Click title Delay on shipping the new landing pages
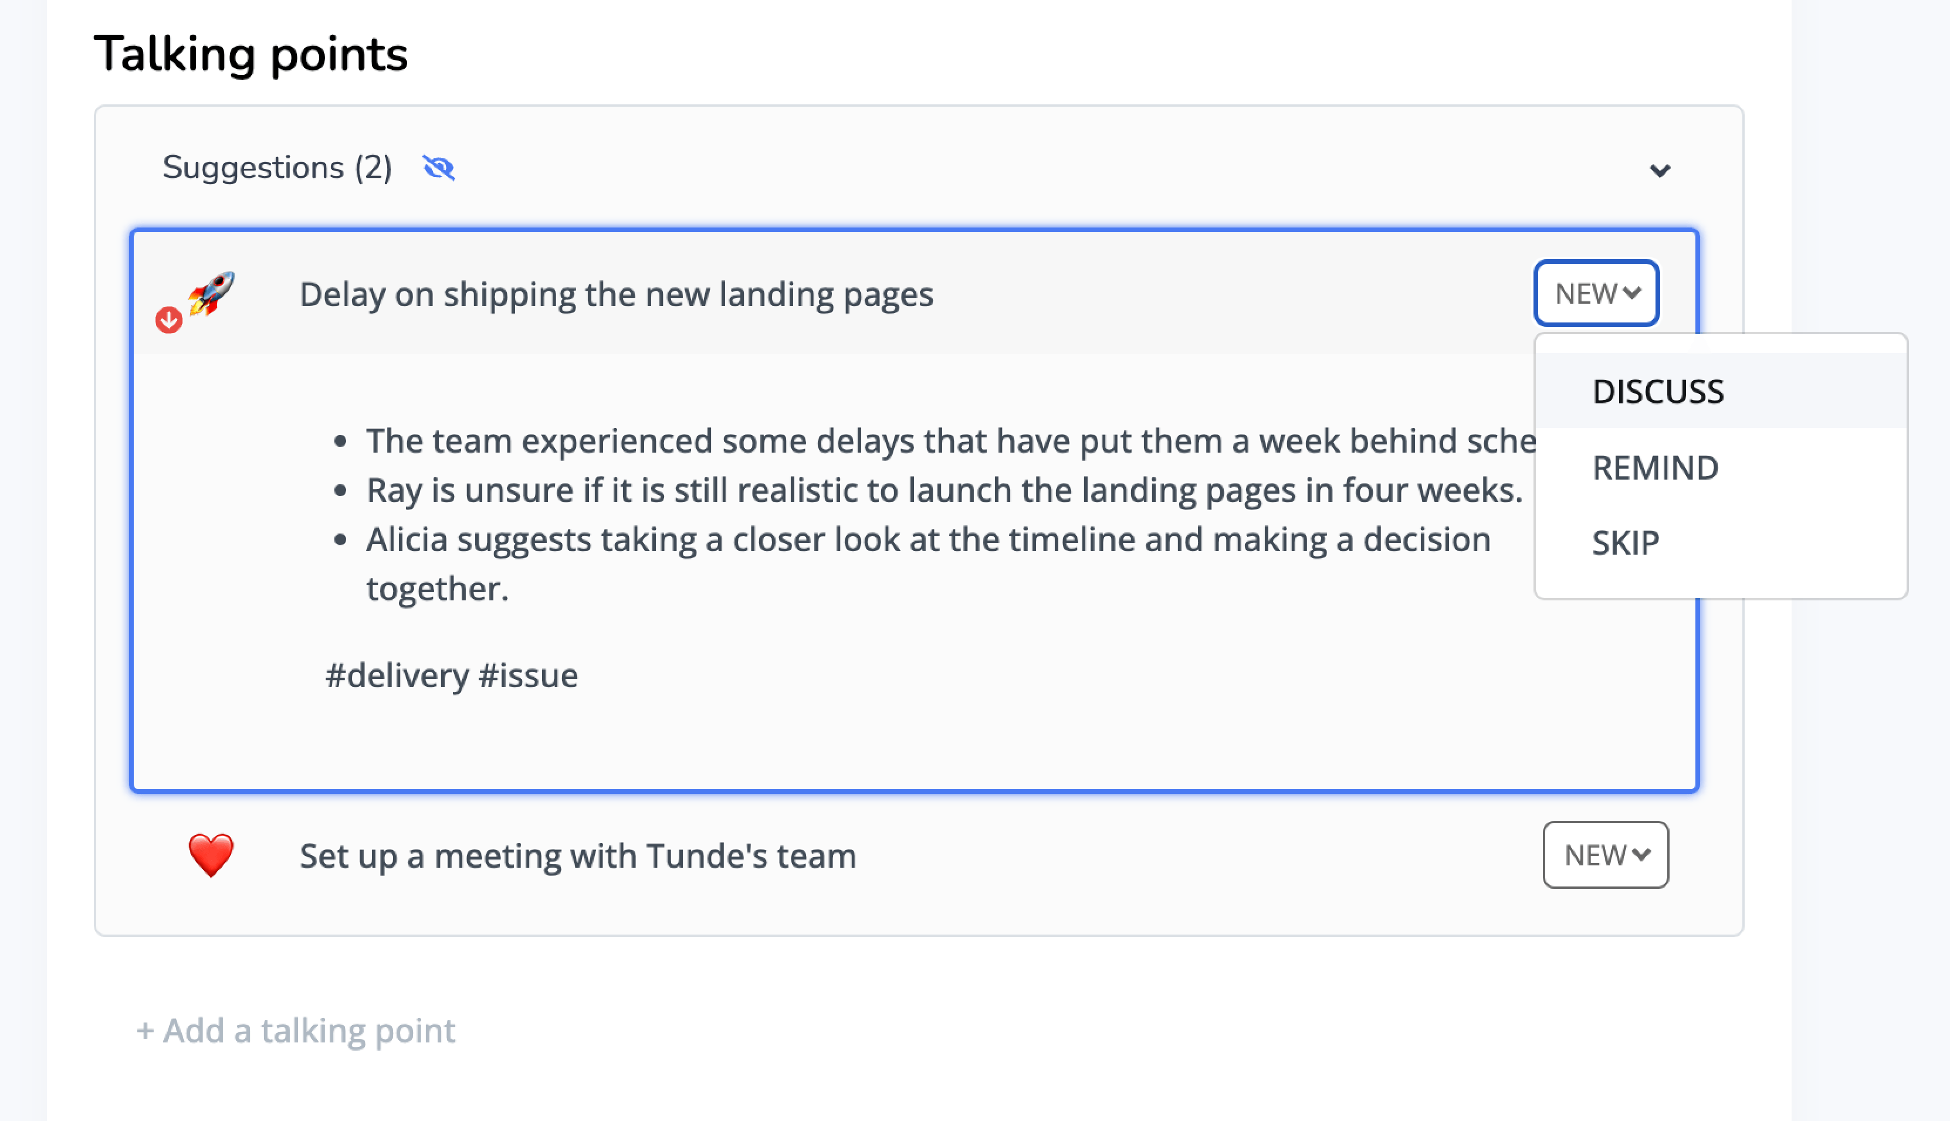Image resolution: width=1950 pixels, height=1121 pixels. click(x=616, y=294)
